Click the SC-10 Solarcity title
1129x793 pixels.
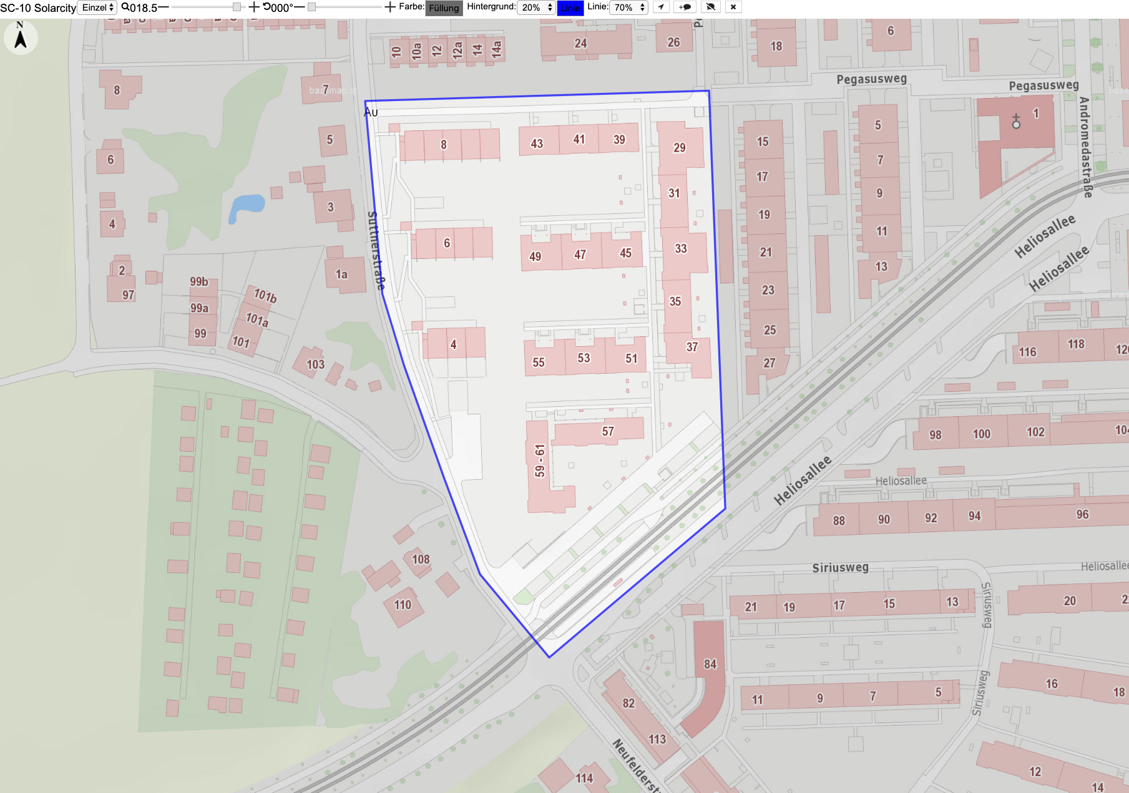tap(38, 8)
